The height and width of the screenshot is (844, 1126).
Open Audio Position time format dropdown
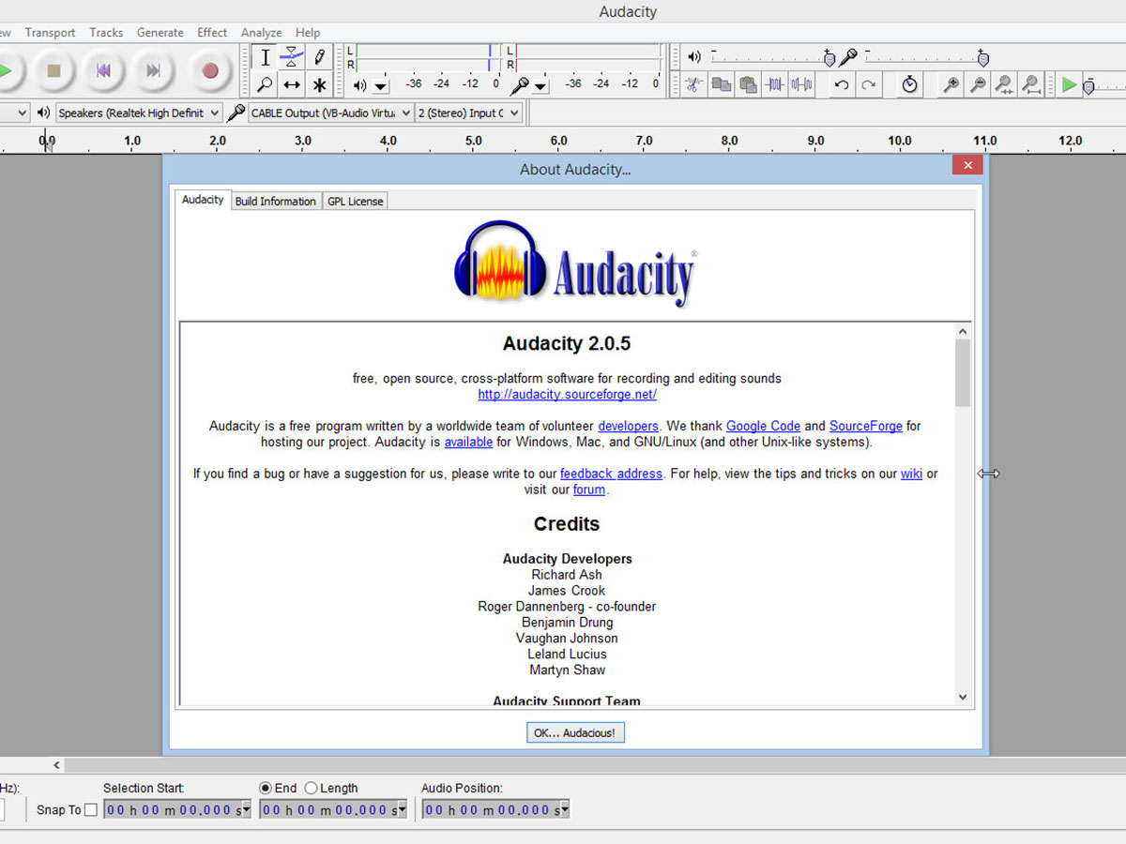point(565,809)
